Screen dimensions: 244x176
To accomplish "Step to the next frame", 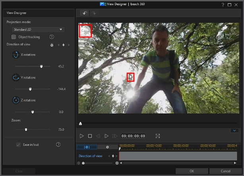I will tap(106, 136).
